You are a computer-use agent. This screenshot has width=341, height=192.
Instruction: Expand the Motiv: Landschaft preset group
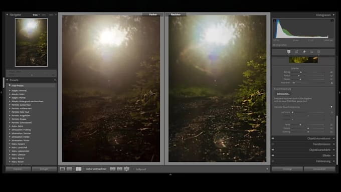[10, 147]
